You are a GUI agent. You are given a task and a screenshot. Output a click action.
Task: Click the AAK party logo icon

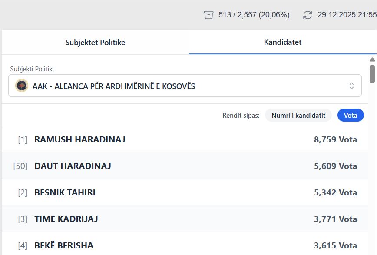(x=22, y=86)
